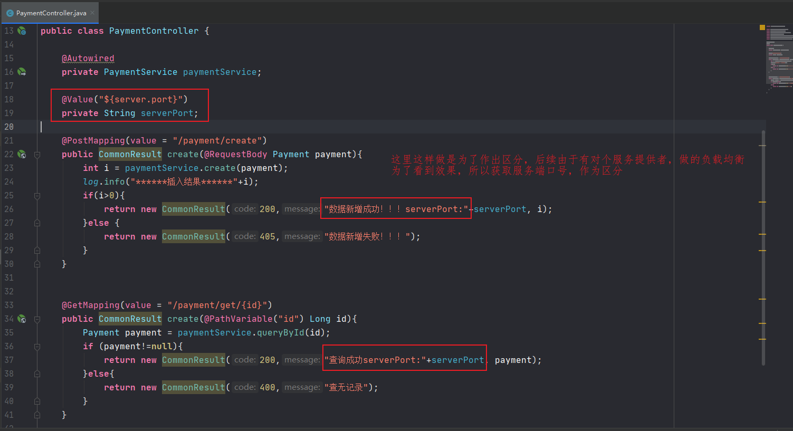Click the "/payment/get/{id}" path string
The height and width of the screenshot is (431, 793).
(x=217, y=305)
